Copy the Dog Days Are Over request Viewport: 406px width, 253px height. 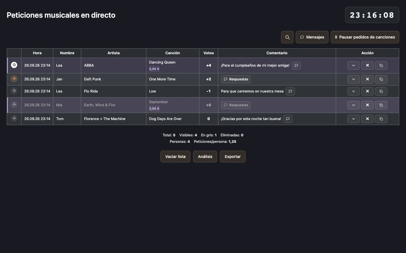pos(381,119)
